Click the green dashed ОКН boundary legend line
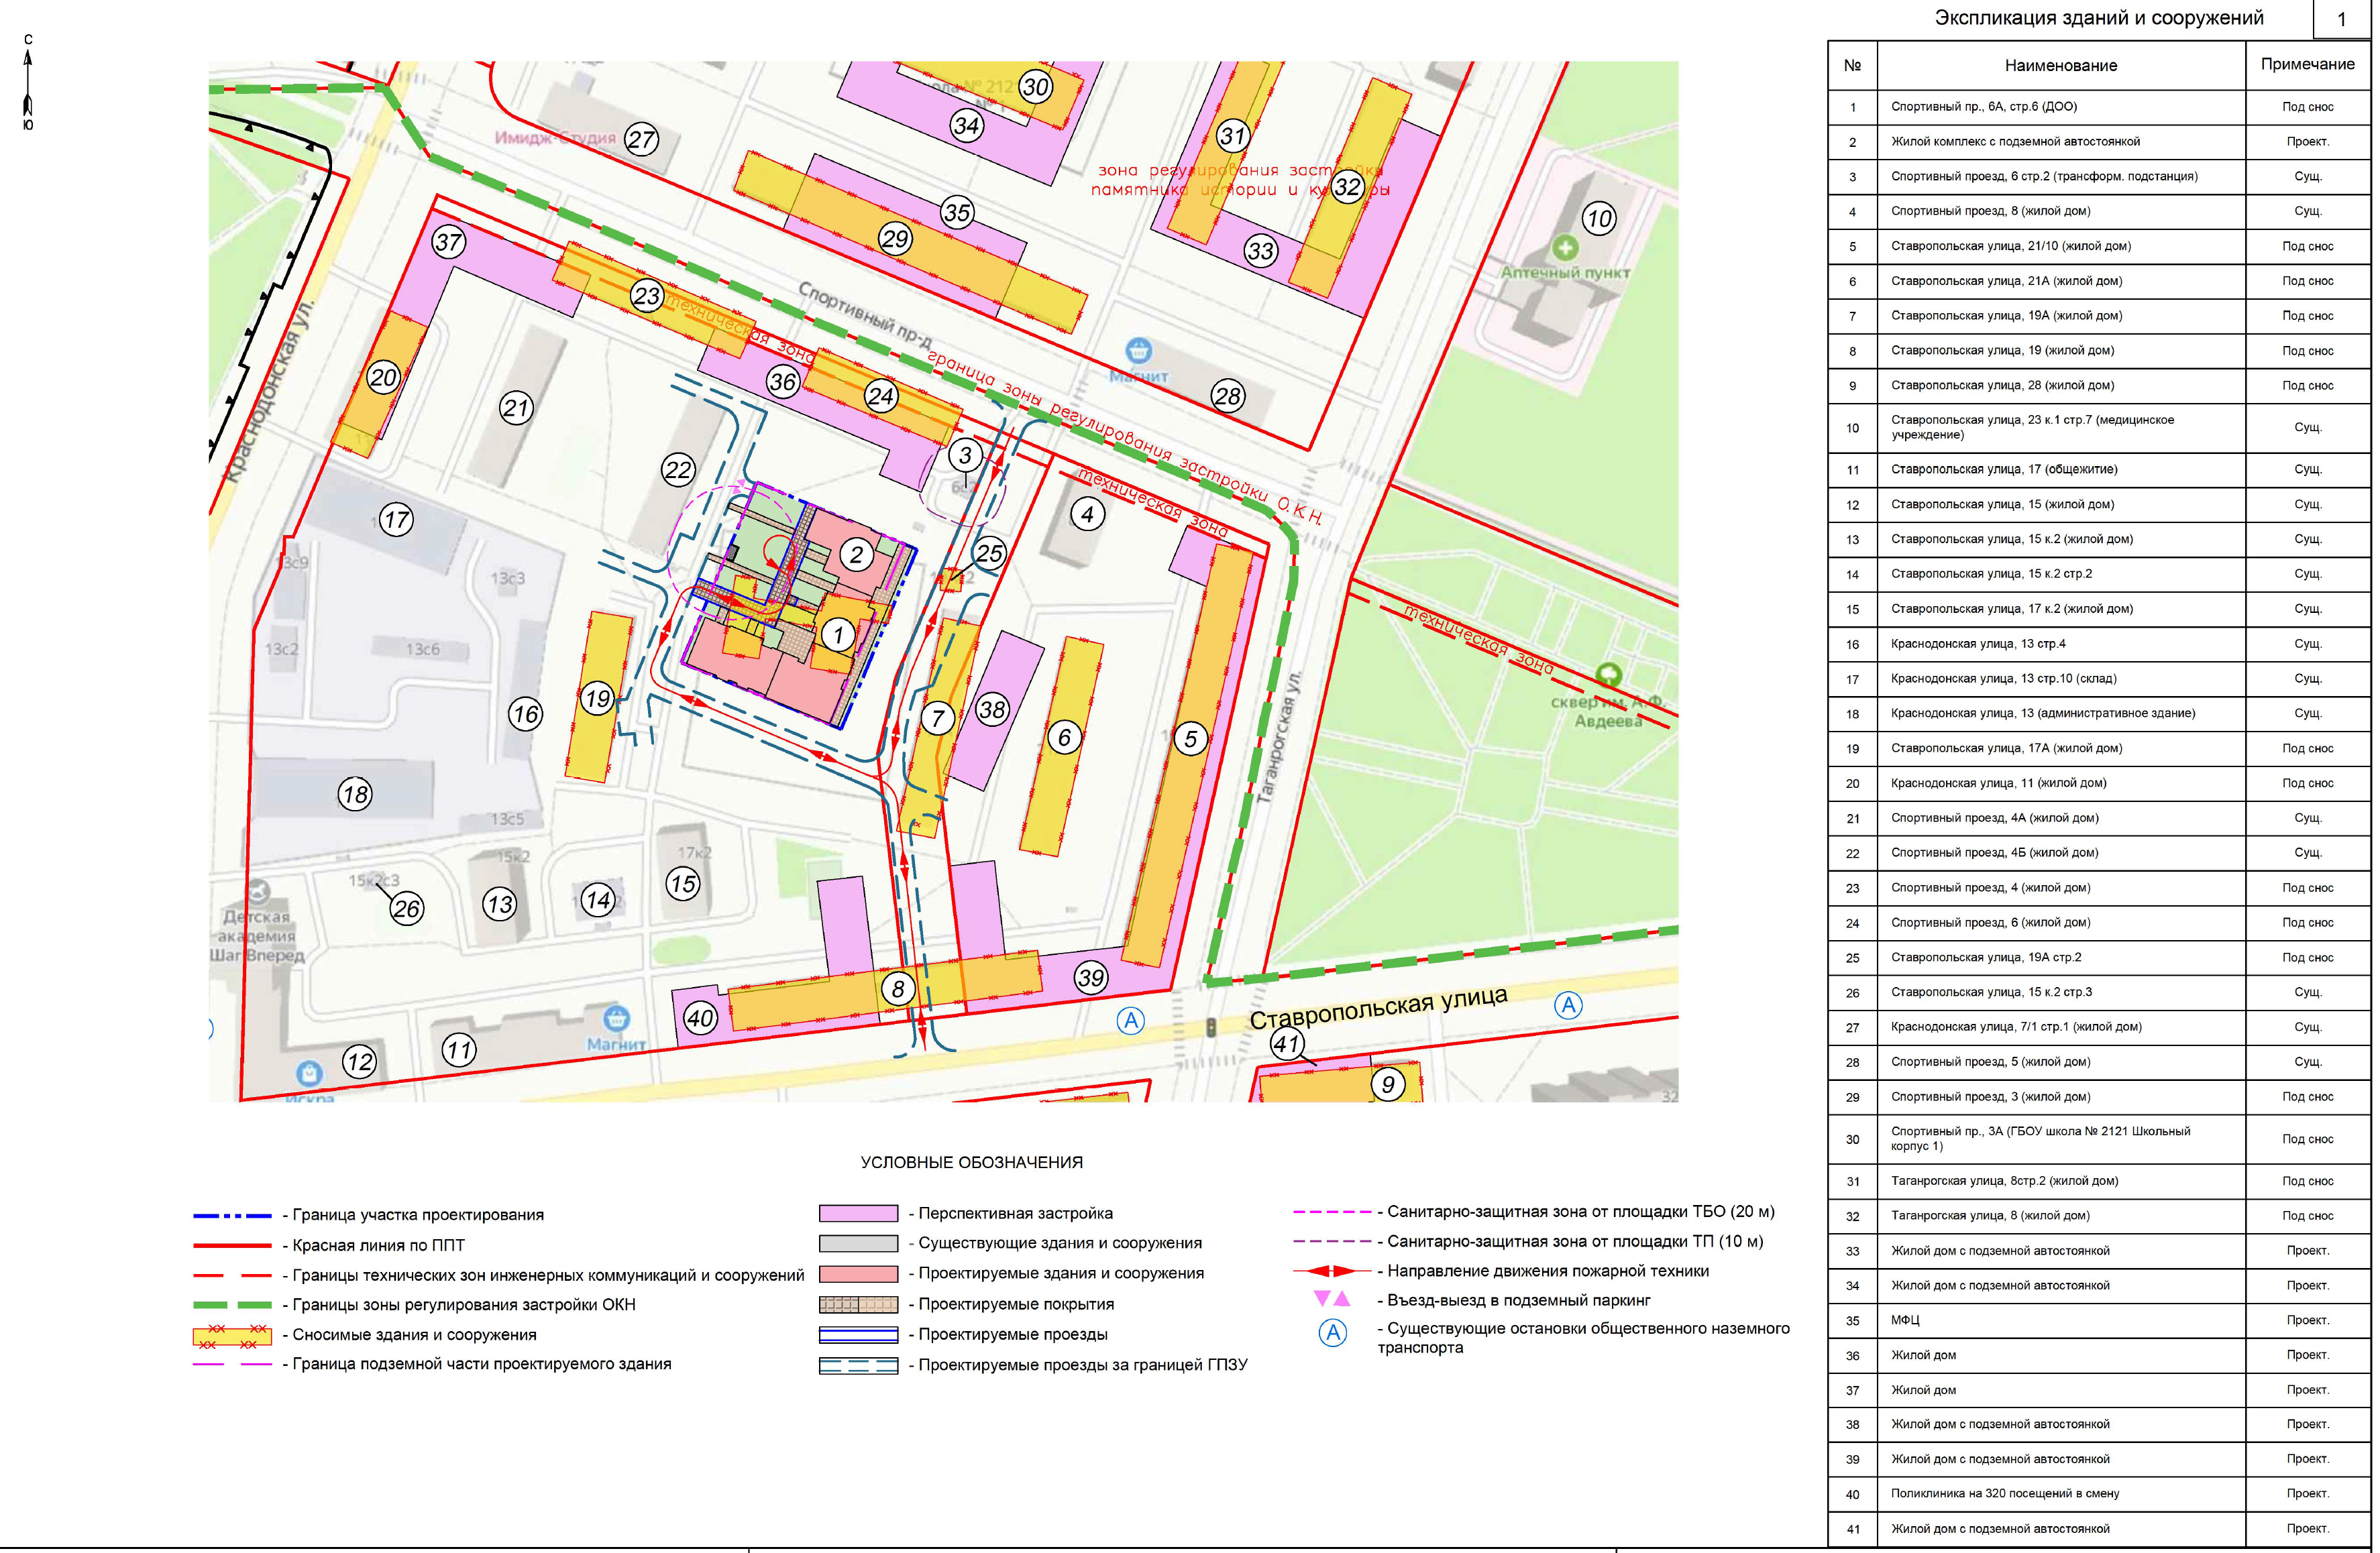2380x1553 pixels. 232,1304
